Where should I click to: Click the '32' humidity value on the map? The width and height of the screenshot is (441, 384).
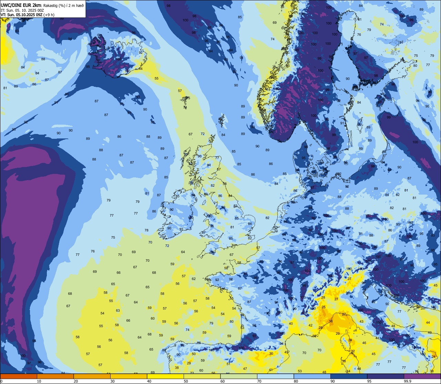[x=353, y=351]
